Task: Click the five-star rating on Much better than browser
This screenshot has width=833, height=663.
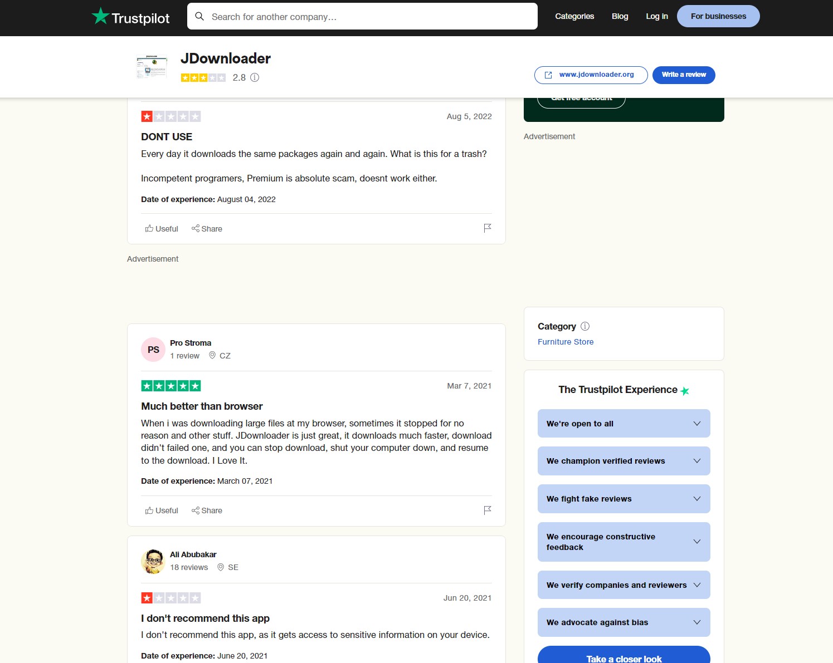Action: tap(171, 386)
